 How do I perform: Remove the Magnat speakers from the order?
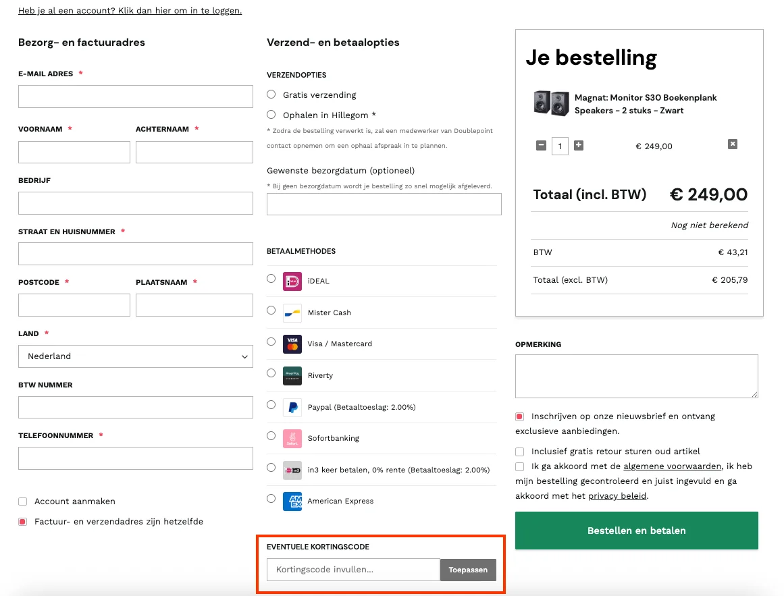point(733,143)
